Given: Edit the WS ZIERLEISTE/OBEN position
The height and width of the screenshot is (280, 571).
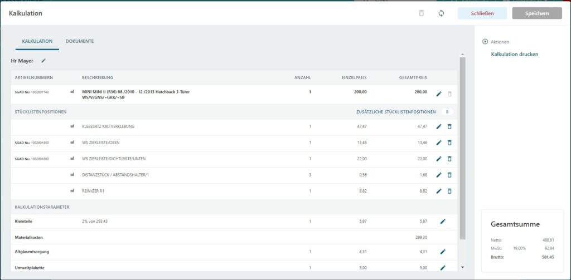Looking at the screenshot, I should tap(439, 143).
